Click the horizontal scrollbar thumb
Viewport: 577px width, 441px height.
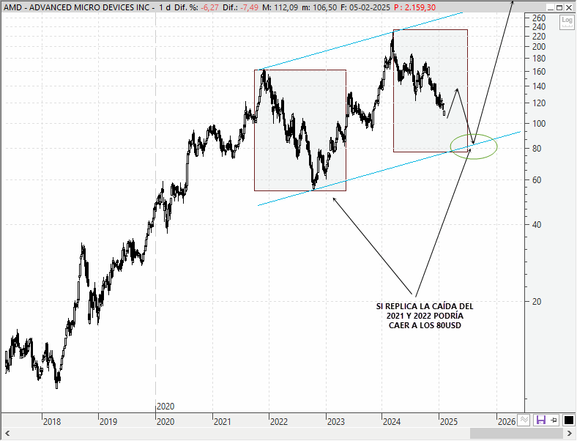[x=516, y=433]
